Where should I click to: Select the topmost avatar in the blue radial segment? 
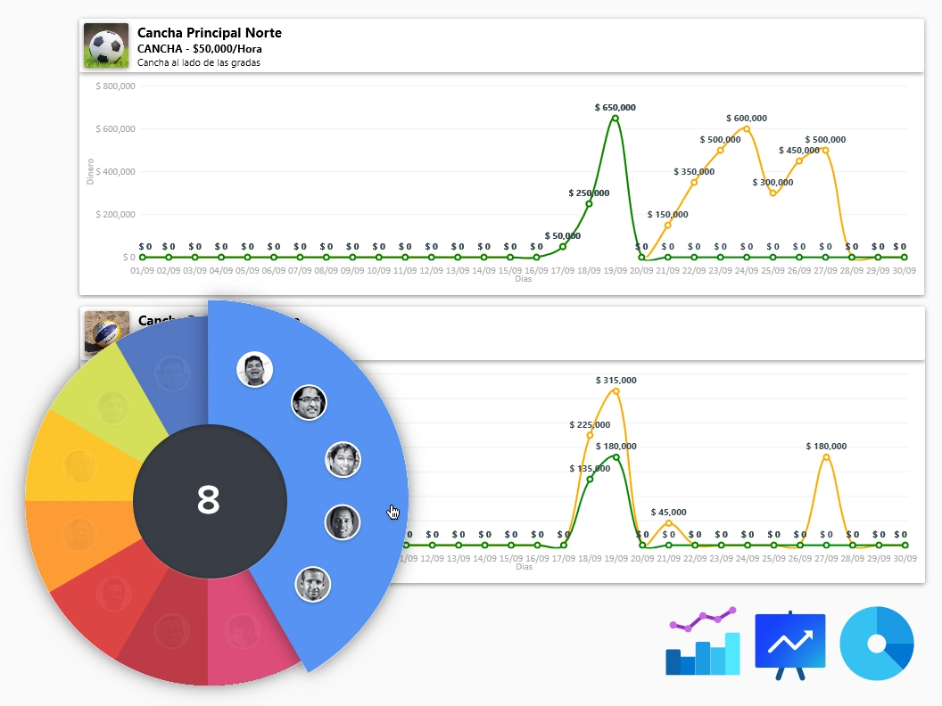pyautogui.click(x=254, y=370)
